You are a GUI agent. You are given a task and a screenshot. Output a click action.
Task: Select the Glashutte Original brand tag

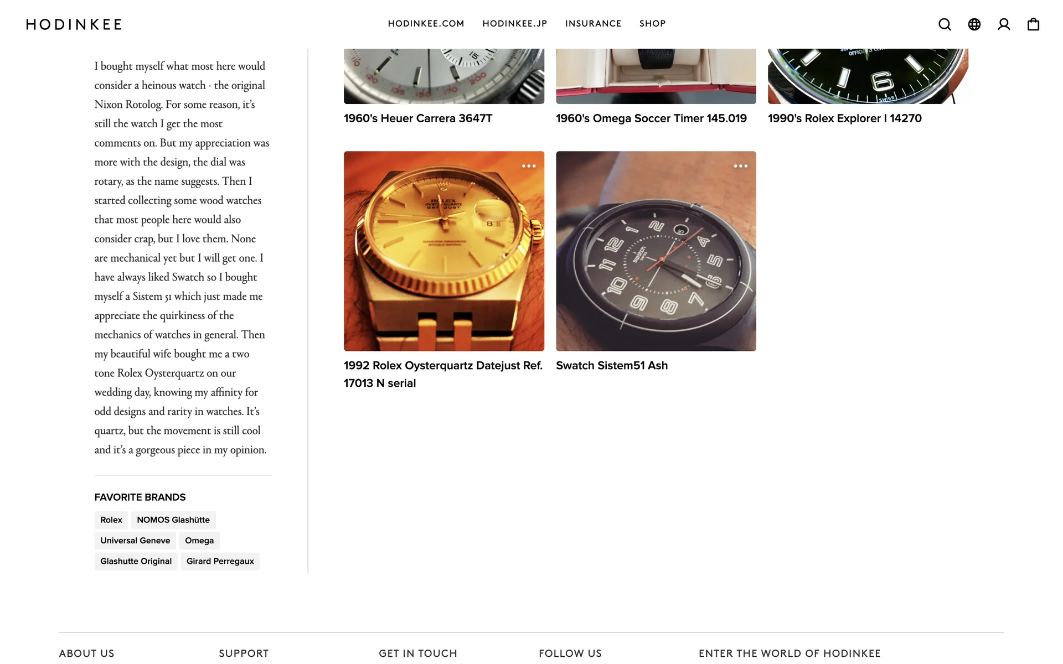coord(136,561)
